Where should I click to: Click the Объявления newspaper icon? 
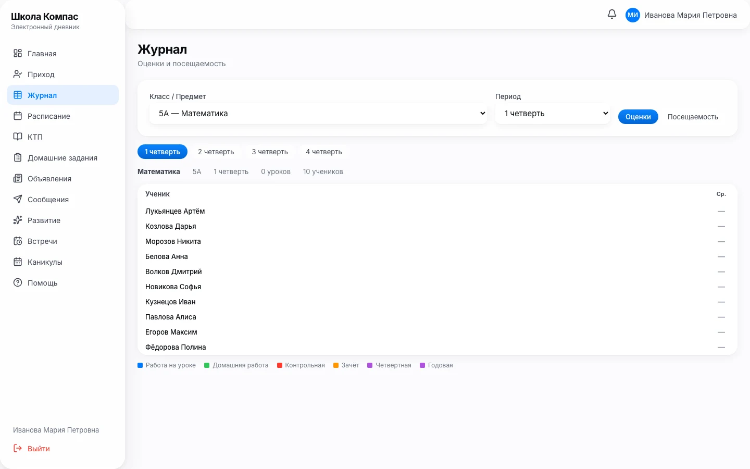[18, 178]
